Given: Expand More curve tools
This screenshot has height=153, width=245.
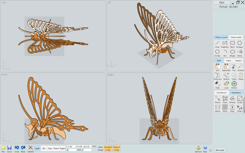Looking at the screenshot, I should pyautogui.click(x=240, y=53).
